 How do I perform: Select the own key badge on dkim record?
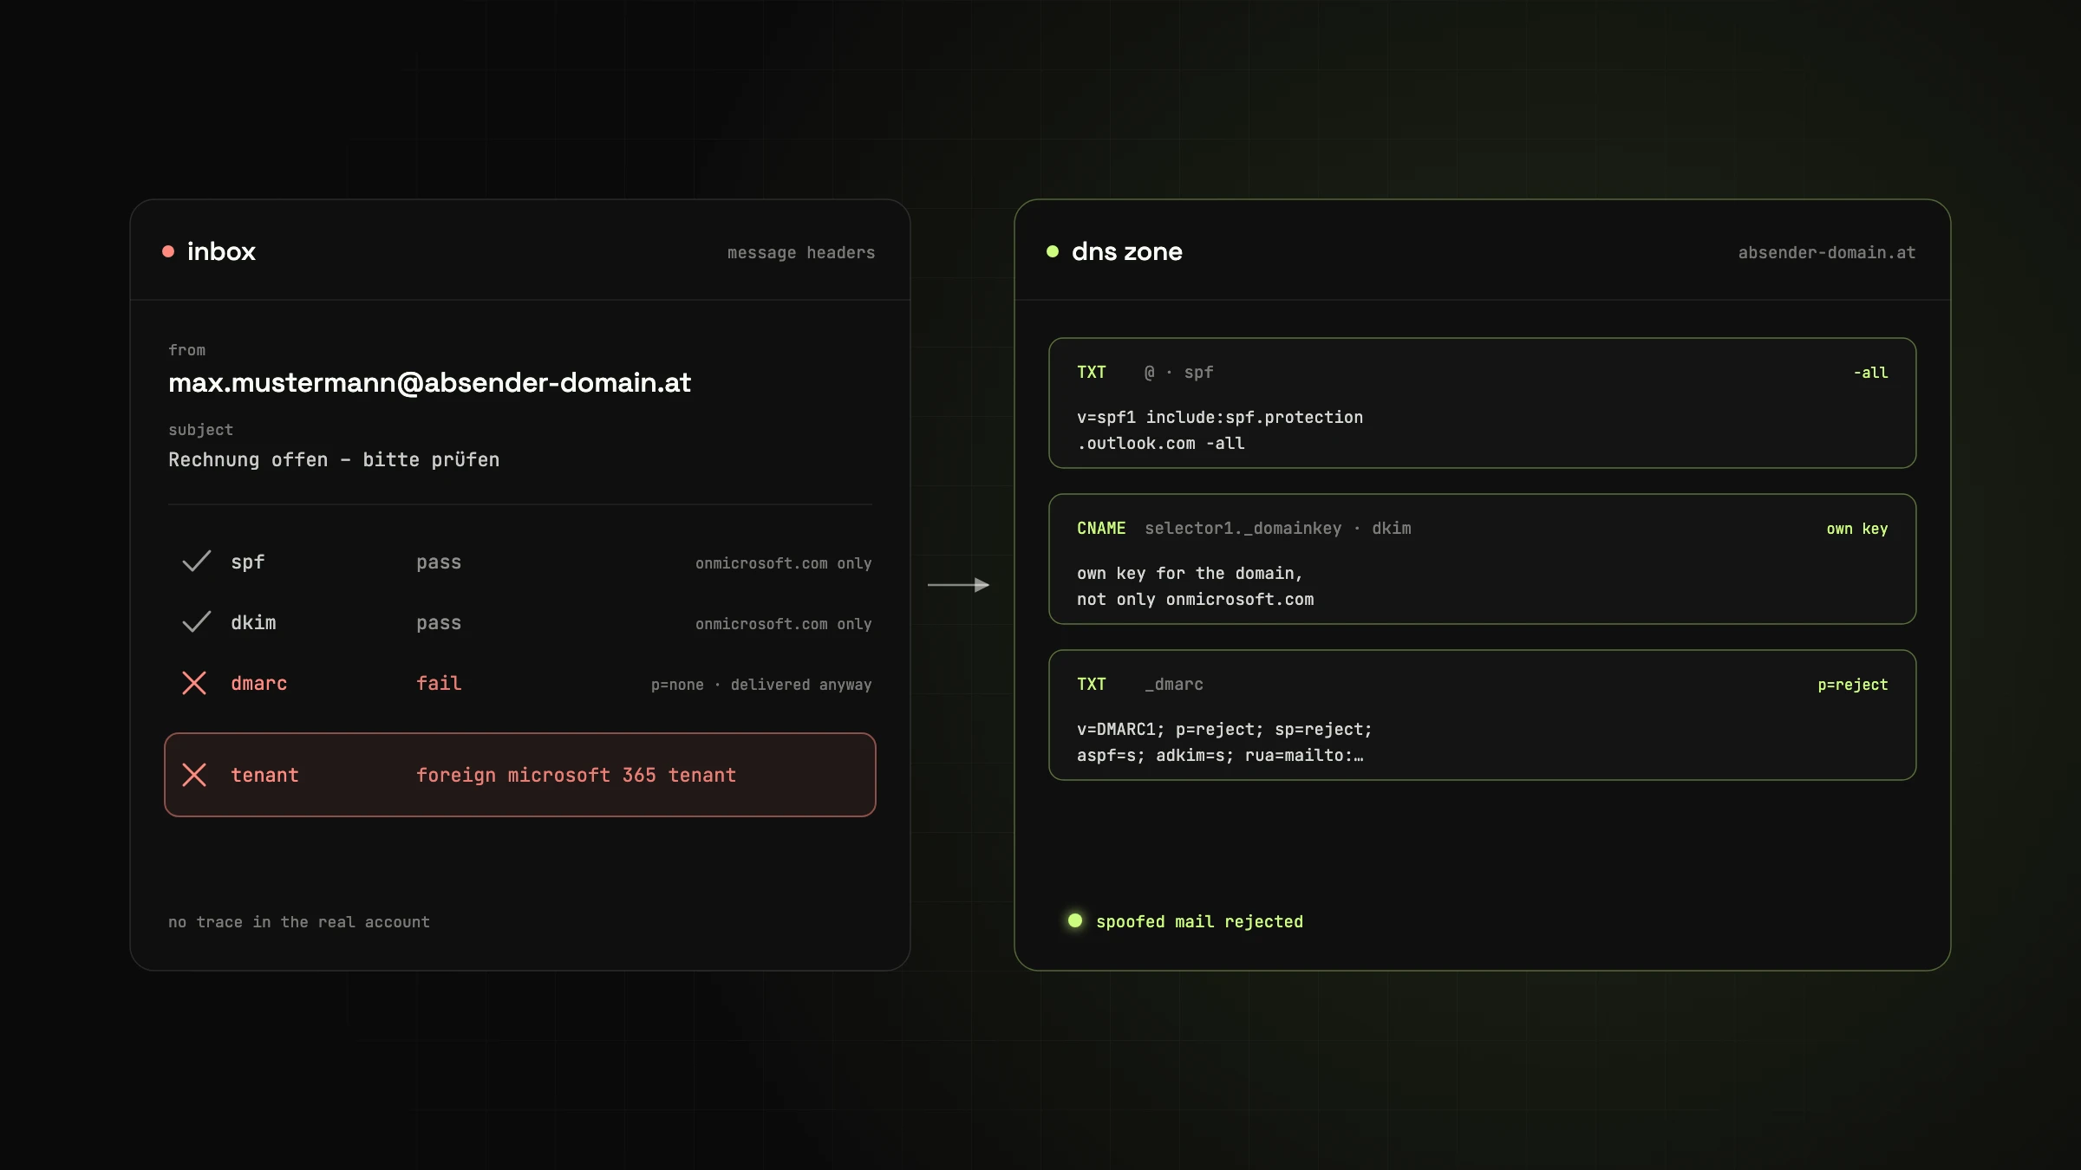click(1857, 529)
